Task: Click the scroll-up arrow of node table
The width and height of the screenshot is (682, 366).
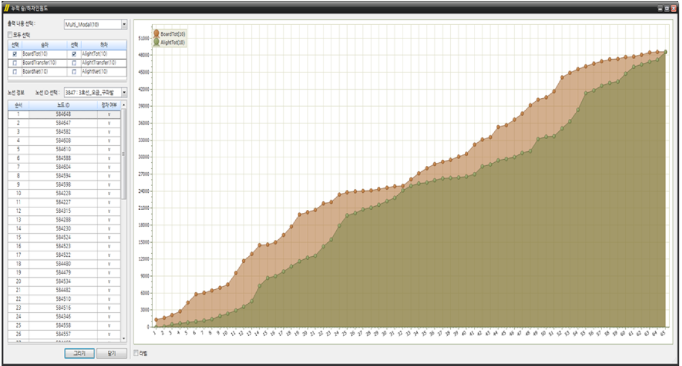Action: [124, 105]
